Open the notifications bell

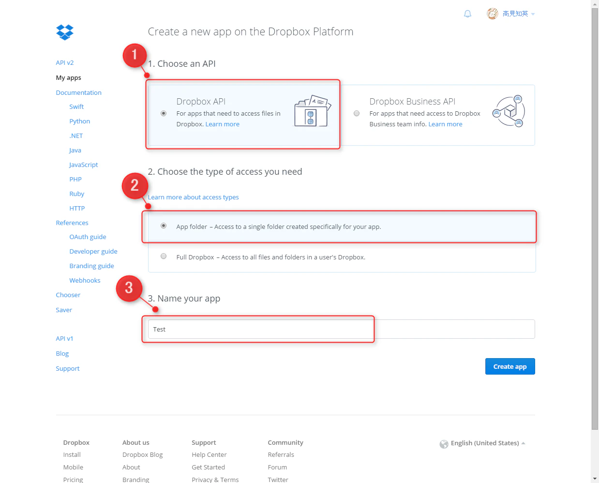(x=467, y=14)
